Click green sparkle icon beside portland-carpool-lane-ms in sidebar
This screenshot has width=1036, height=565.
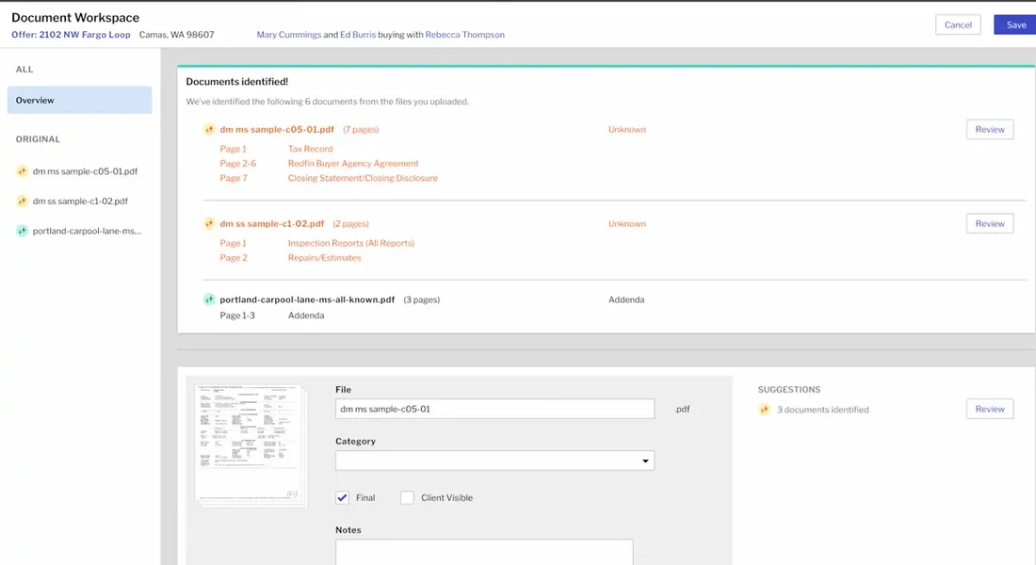pyautogui.click(x=22, y=231)
